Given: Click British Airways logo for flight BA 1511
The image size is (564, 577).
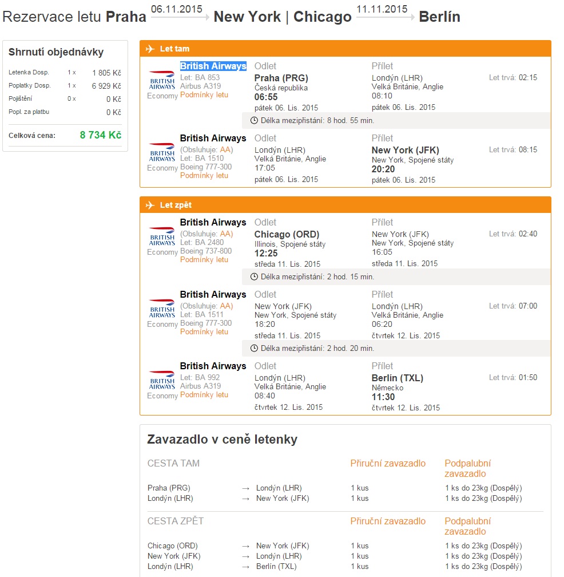Looking at the screenshot, I should pos(162,309).
